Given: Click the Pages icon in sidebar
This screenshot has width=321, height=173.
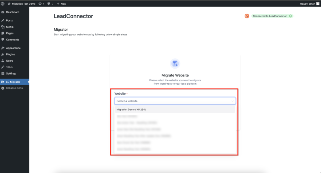Looking at the screenshot, I should click(x=3, y=33).
